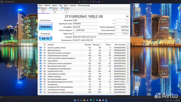Open Microsoft Edge from the taskbar
Image resolution: width=181 pixels, height=102 pixels.
[97, 100]
